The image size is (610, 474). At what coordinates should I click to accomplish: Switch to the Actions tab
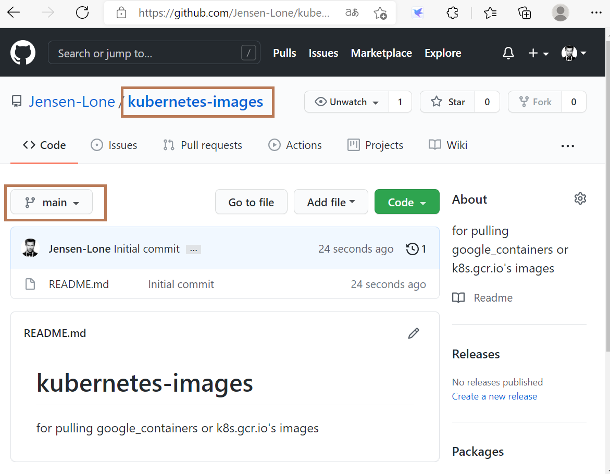[x=295, y=145]
